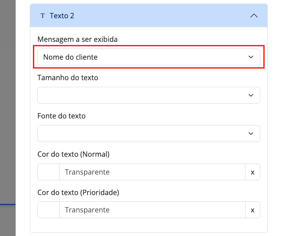Focus Prioridade color Transparente input field
Image resolution: width=282 pixels, height=236 pixels.
tap(151, 210)
